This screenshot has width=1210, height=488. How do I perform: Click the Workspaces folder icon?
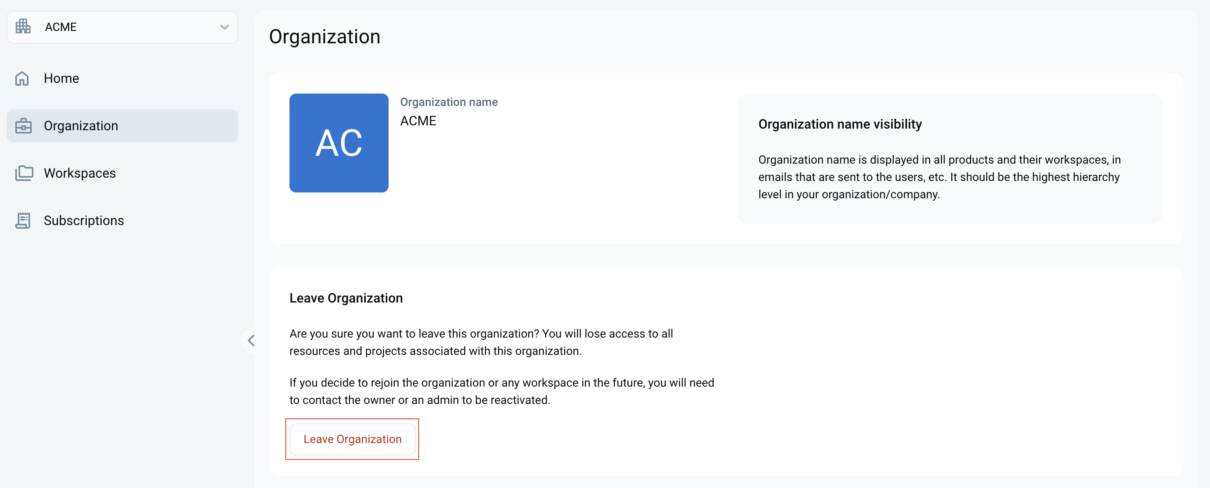pos(24,173)
